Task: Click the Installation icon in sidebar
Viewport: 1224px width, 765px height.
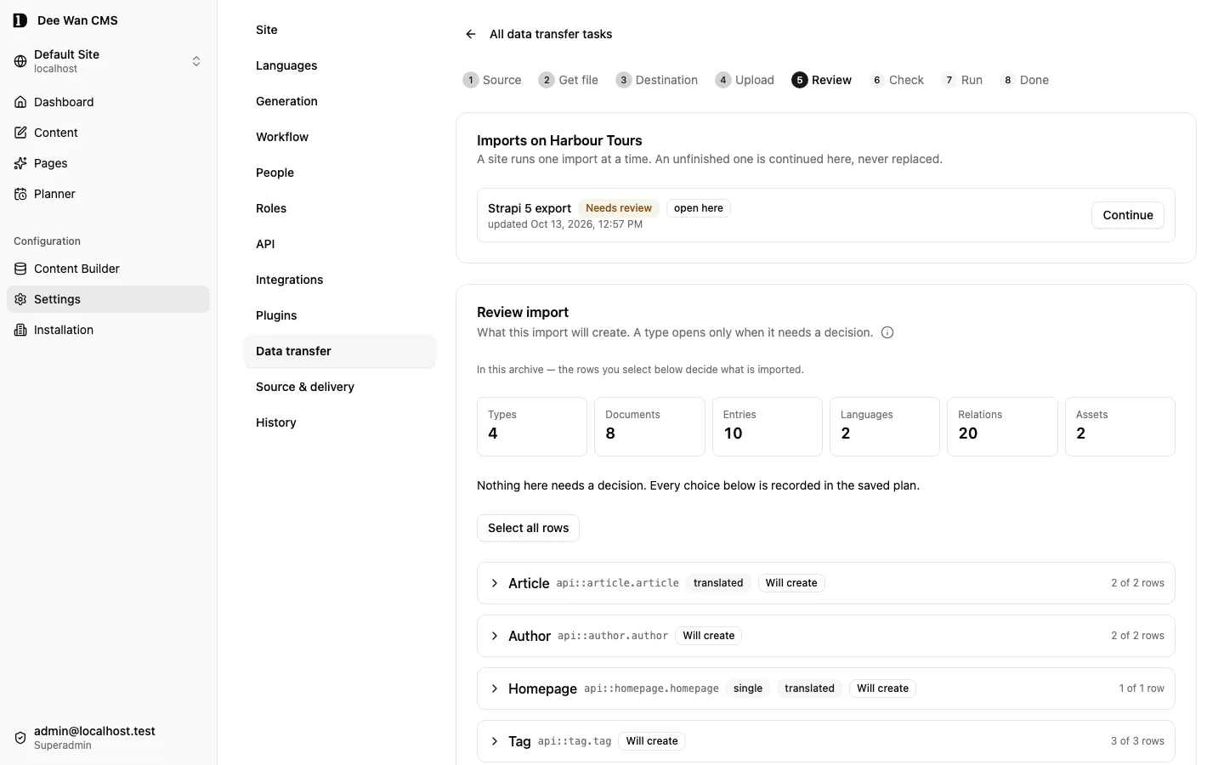Action: tap(20, 330)
